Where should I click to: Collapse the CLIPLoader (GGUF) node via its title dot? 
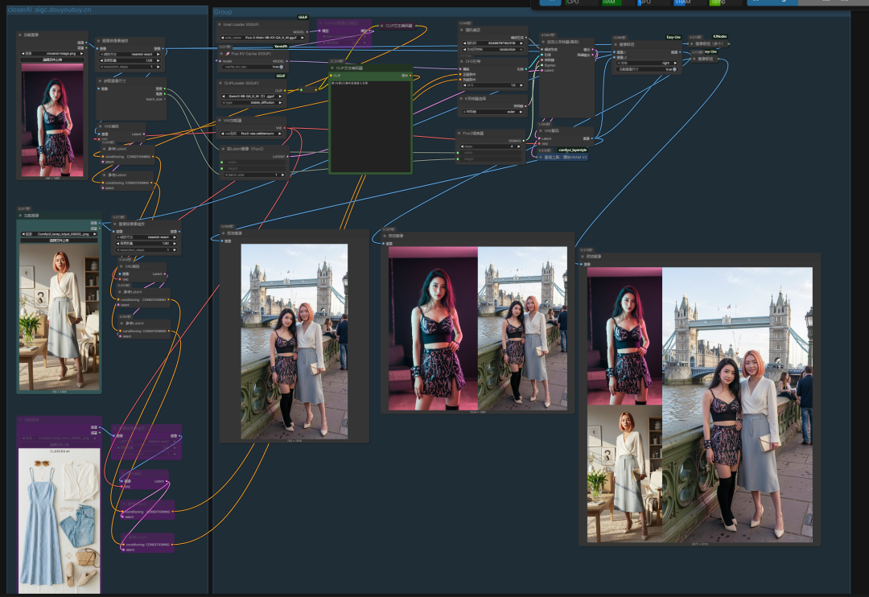point(220,83)
